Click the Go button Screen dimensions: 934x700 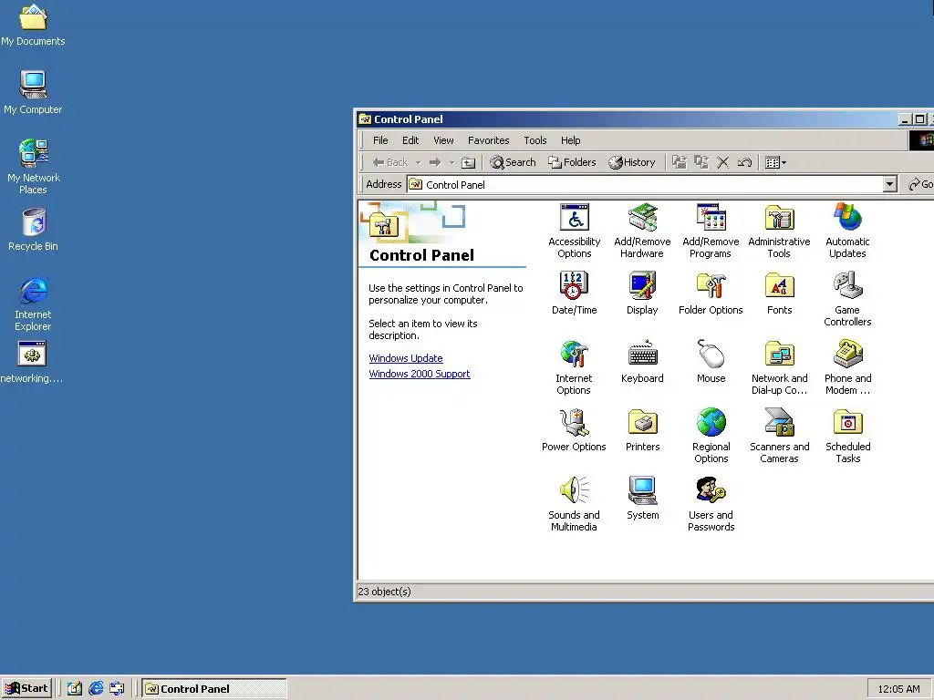(920, 184)
